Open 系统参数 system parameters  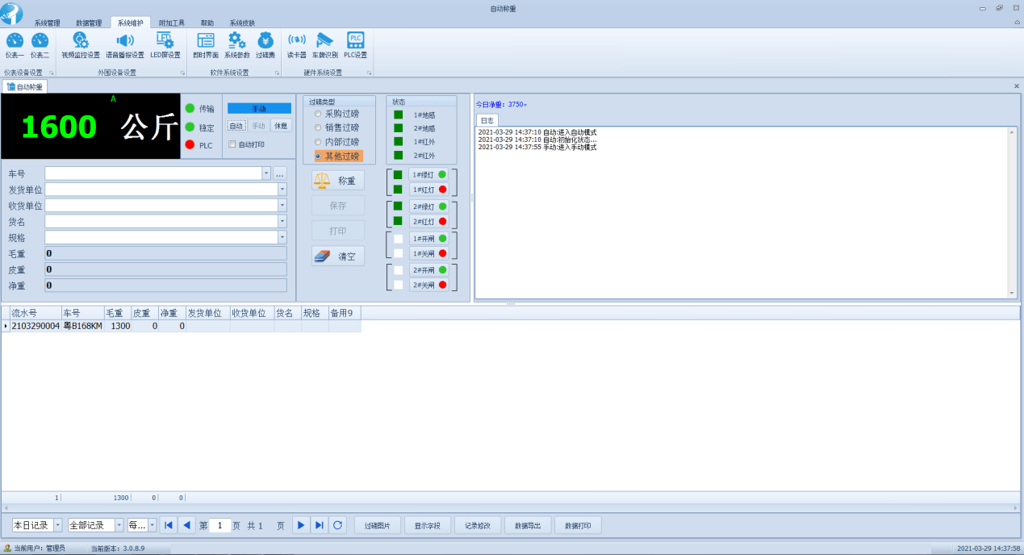tap(236, 44)
